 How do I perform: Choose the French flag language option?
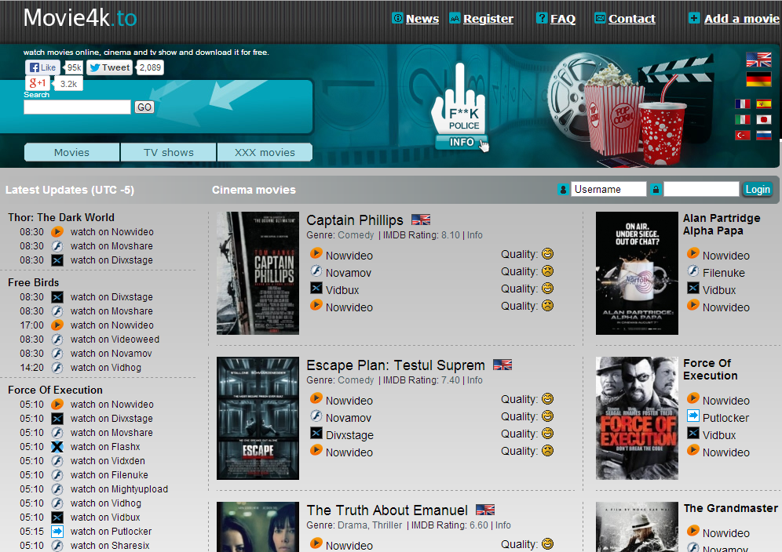tap(743, 103)
